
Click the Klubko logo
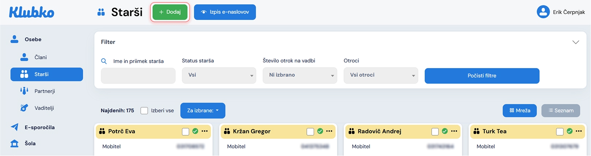(x=32, y=12)
